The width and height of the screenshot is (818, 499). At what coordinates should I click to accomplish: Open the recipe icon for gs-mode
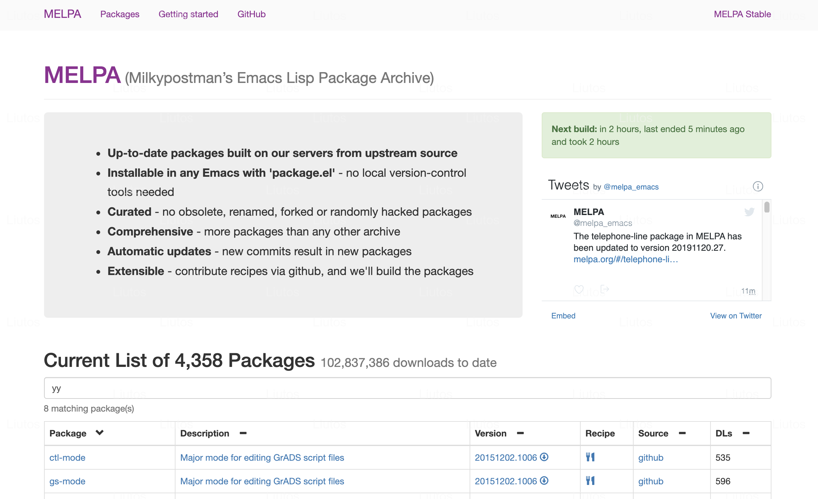point(590,481)
